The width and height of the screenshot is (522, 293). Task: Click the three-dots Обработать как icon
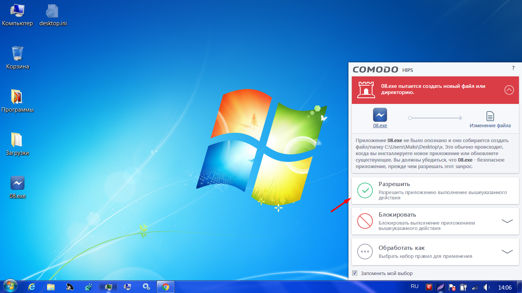365,251
